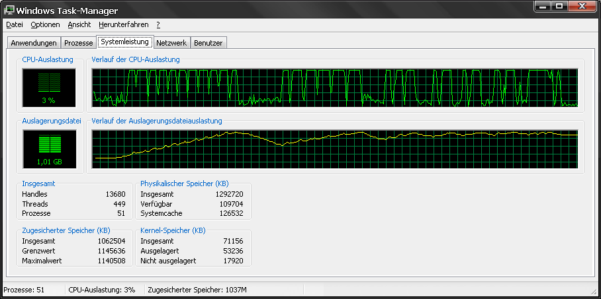Open the Herunterfahren menu

click(x=123, y=24)
